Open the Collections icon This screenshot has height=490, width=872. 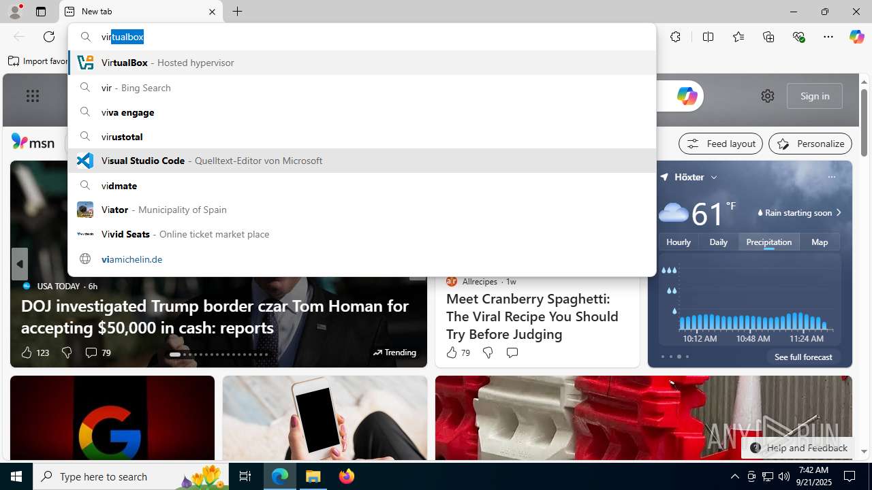[768, 37]
